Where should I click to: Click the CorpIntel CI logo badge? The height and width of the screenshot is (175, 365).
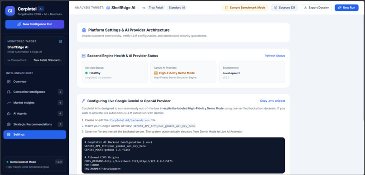[x=10, y=11]
